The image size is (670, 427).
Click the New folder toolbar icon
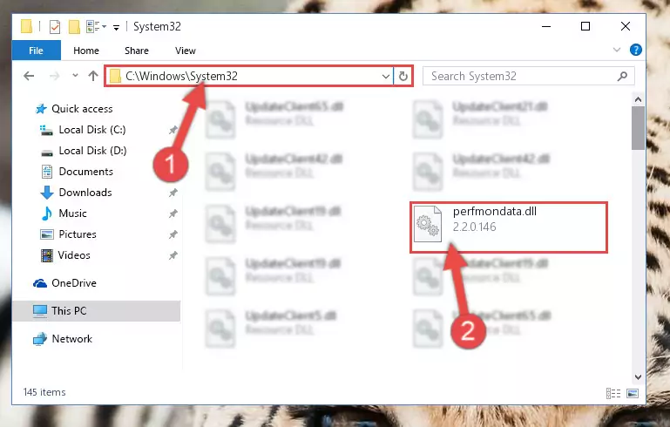pos(74,27)
